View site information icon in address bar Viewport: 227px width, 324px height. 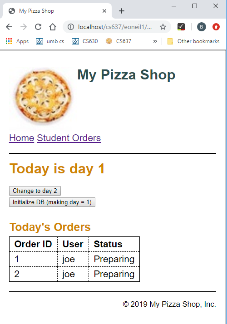pos(71,27)
